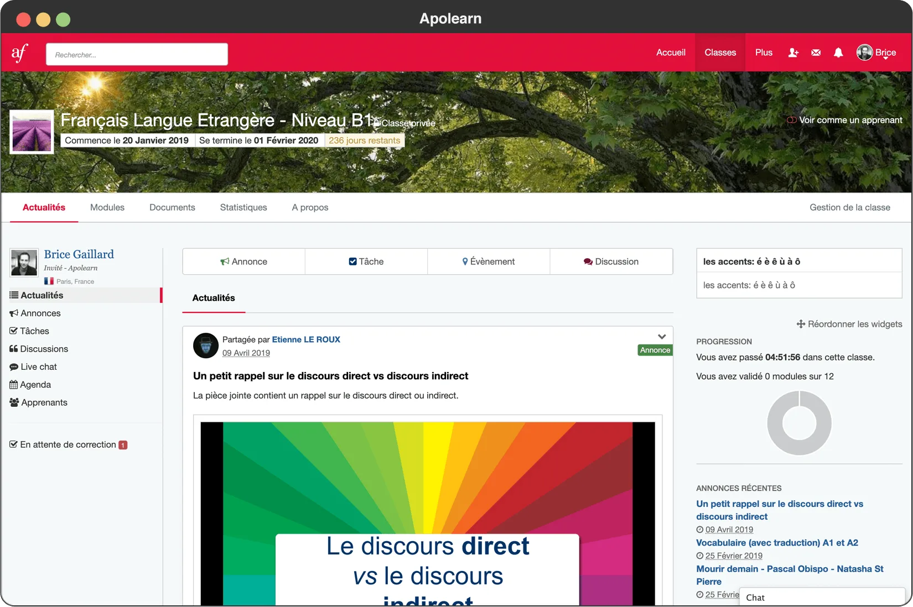
Task: Click the chat bubble icon beside Live chat
Action: pyautogui.click(x=14, y=367)
